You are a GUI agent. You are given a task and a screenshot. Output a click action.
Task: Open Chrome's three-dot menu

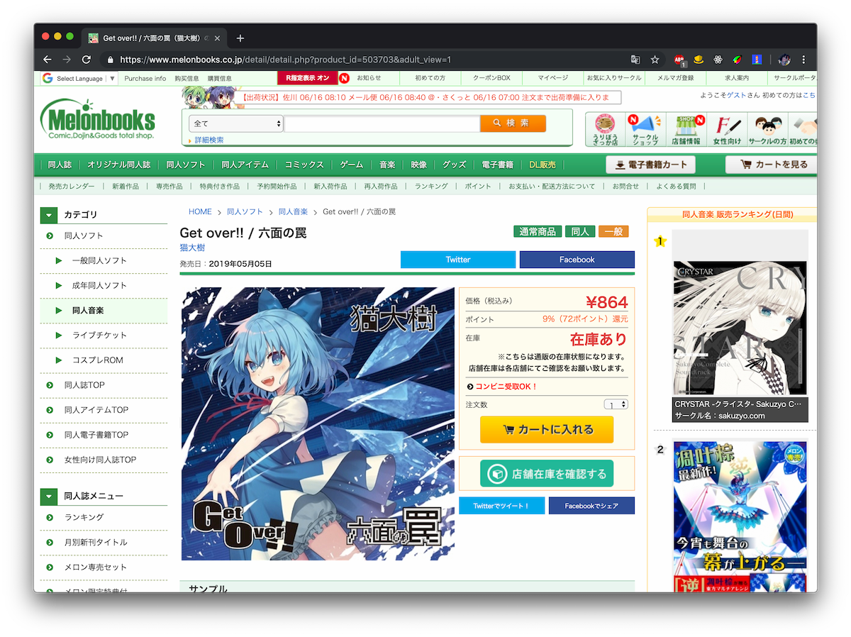pos(803,60)
